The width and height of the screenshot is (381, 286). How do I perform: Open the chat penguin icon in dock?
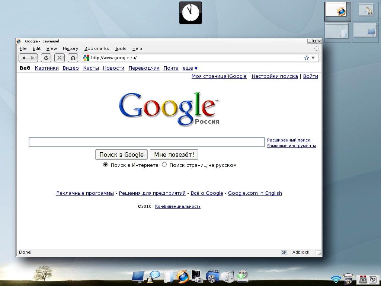pos(153,277)
